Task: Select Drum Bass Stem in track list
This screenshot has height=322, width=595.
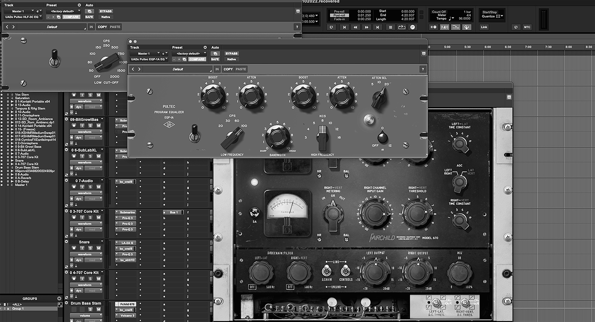Action: pyautogui.click(x=27, y=168)
